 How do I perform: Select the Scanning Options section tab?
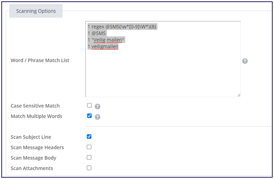click(x=36, y=11)
